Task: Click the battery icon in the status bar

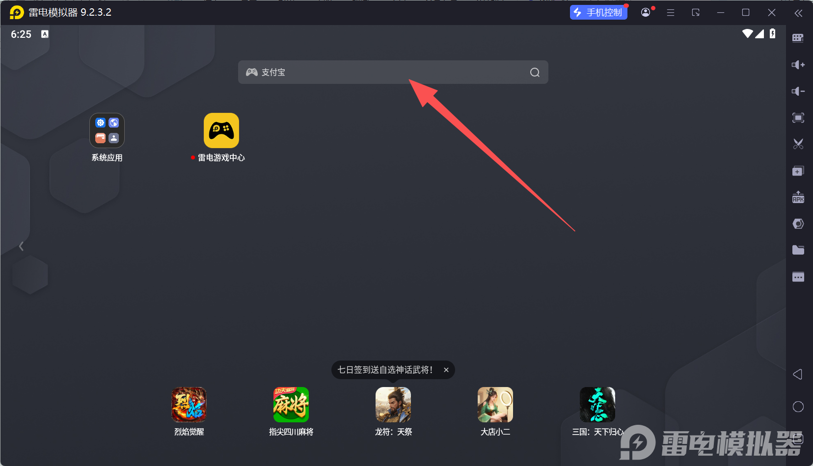Action: coord(773,33)
